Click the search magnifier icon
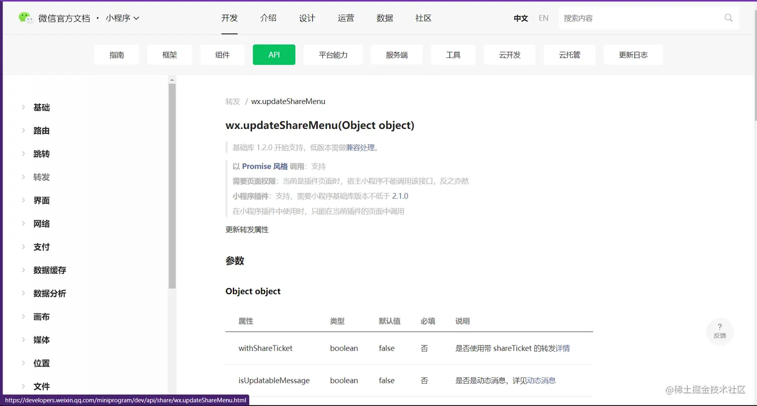Screen dimensions: 757x406 click(x=728, y=18)
